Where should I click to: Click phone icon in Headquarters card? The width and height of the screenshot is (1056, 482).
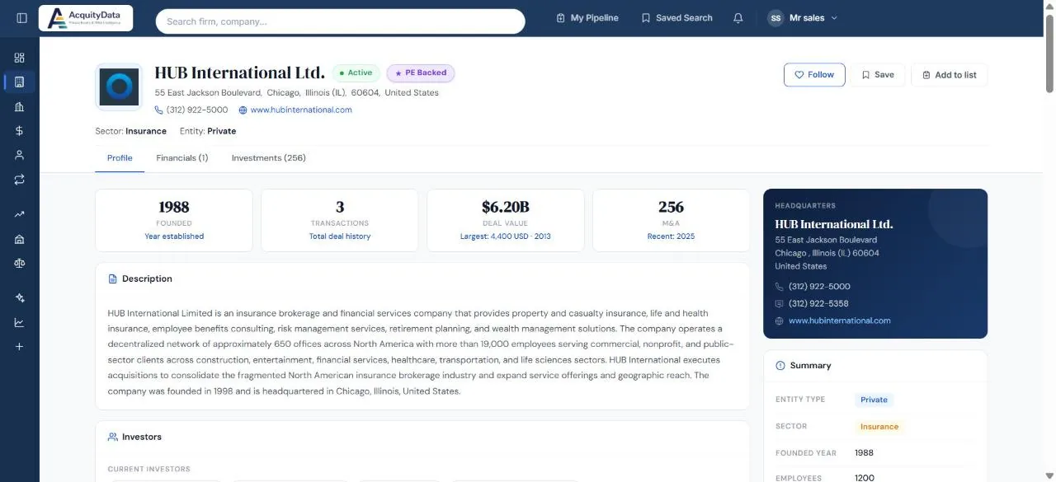[x=780, y=287]
